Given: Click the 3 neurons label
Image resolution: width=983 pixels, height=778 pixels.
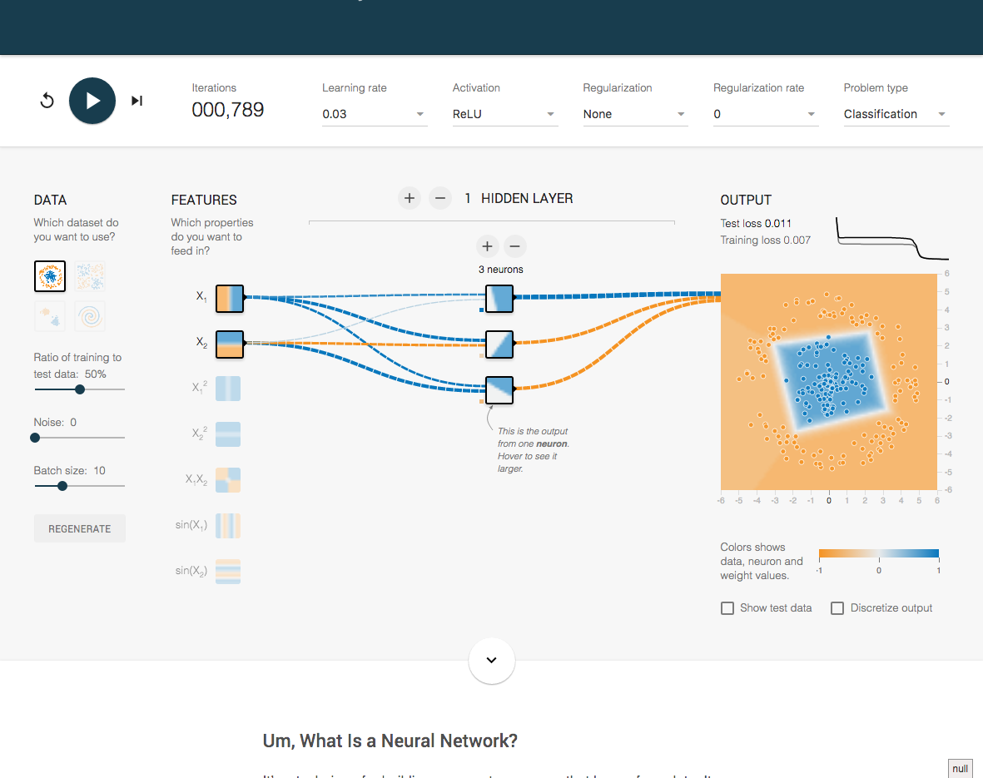Looking at the screenshot, I should coord(501,270).
